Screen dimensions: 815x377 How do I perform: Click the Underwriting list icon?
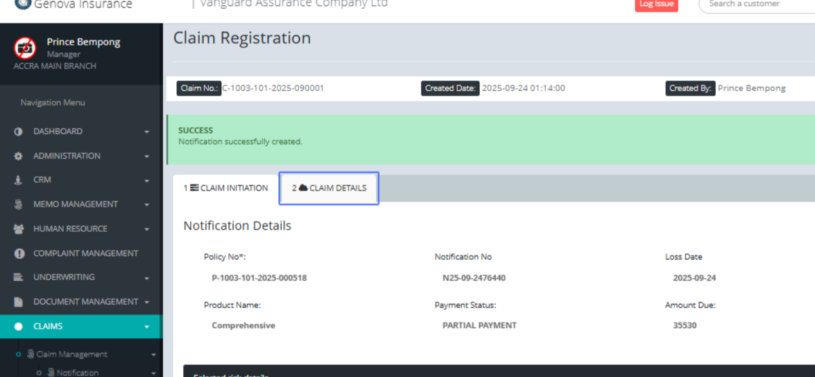[x=19, y=277]
